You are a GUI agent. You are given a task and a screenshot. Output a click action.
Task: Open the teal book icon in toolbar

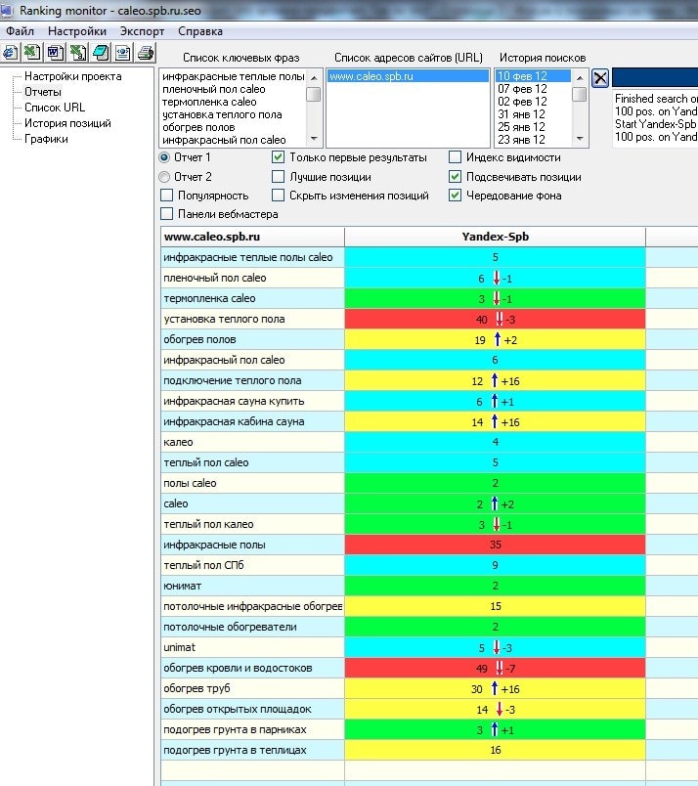[100, 52]
